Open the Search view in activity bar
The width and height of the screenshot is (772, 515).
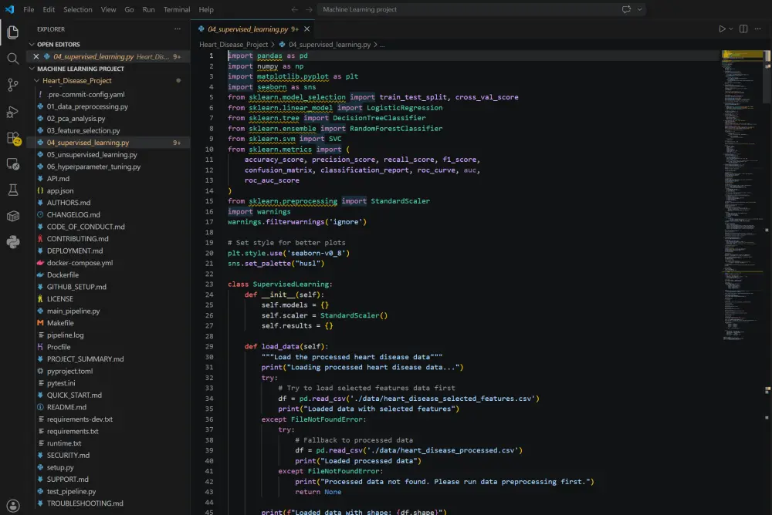click(x=13, y=59)
